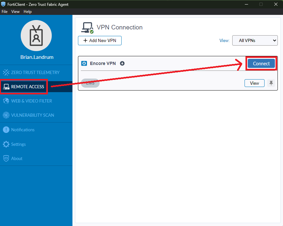283x226 pixels.
Task: Pin the Encore VPN connection
Action: [271, 83]
